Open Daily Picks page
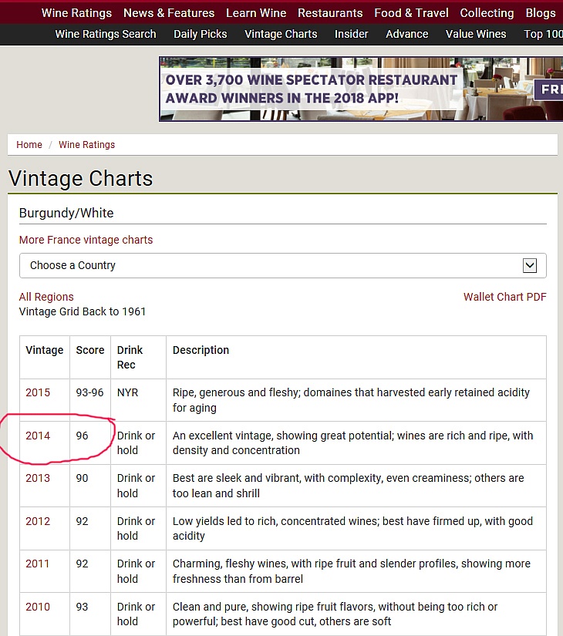The width and height of the screenshot is (563, 636). coord(201,34)
